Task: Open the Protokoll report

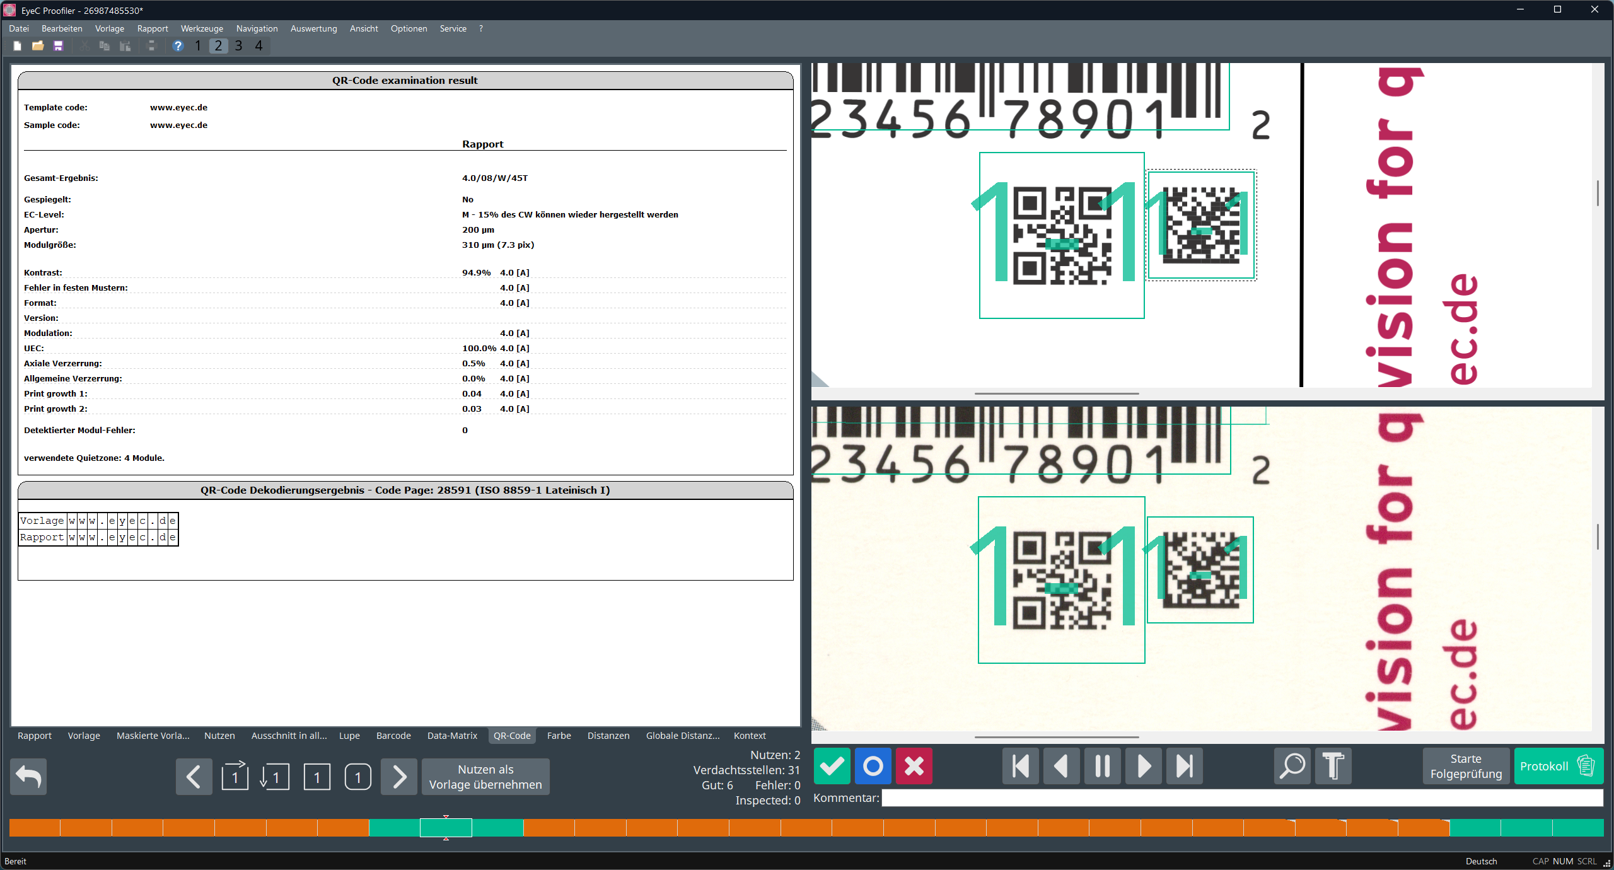Action: pyautogui.click(x=1559, y=766)
